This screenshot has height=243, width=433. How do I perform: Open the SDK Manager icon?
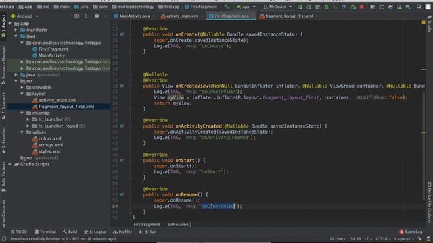click(x=408, y=7)
